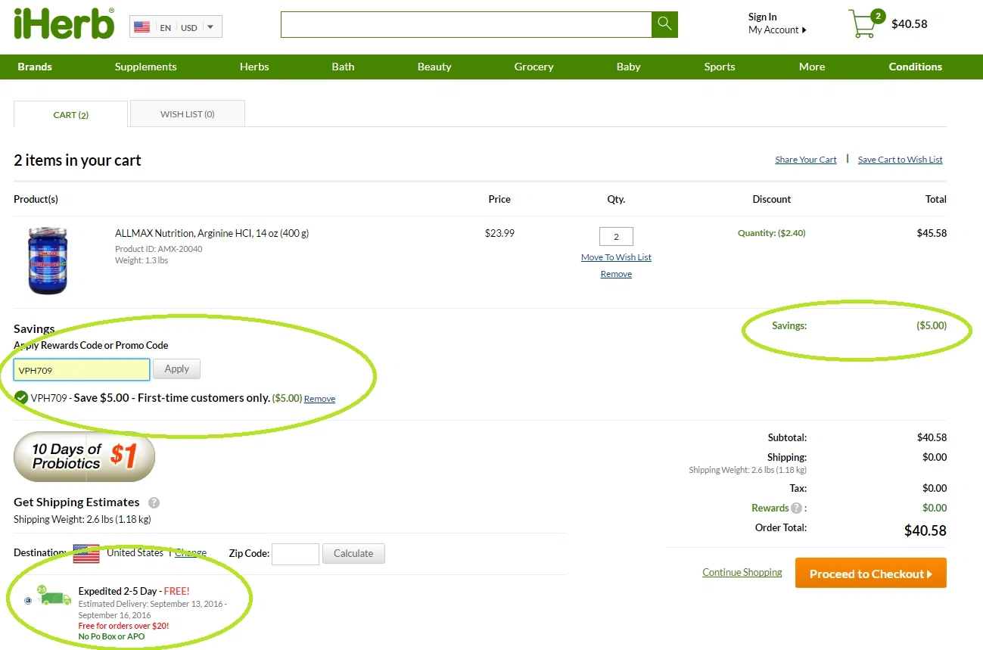Image resolution: width=983 pixels, height=650 pixels.
Task: Click the $23.99 price value
Action: 499,233
